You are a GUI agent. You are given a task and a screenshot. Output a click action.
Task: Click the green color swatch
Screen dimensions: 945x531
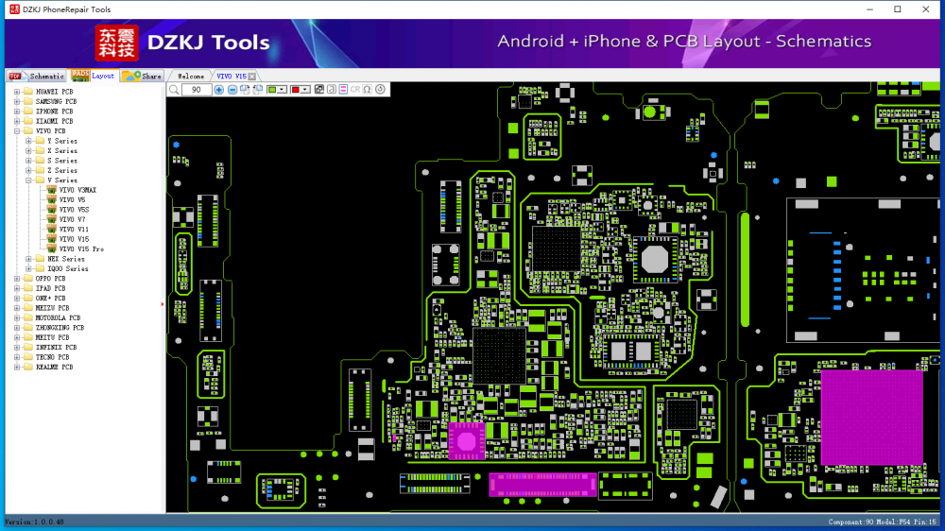tap(272, 90)
